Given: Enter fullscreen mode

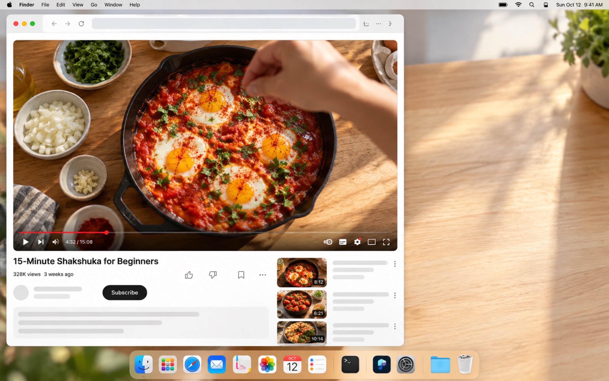Looking at the screenshot, I should coord(386,242).
